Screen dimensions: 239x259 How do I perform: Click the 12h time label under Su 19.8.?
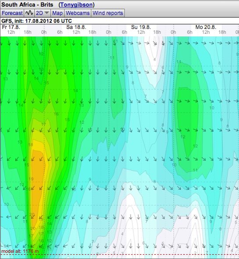[141, 32]
